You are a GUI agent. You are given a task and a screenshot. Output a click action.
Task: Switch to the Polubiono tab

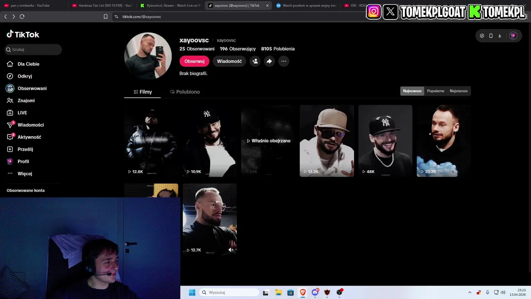pos(185,92)
